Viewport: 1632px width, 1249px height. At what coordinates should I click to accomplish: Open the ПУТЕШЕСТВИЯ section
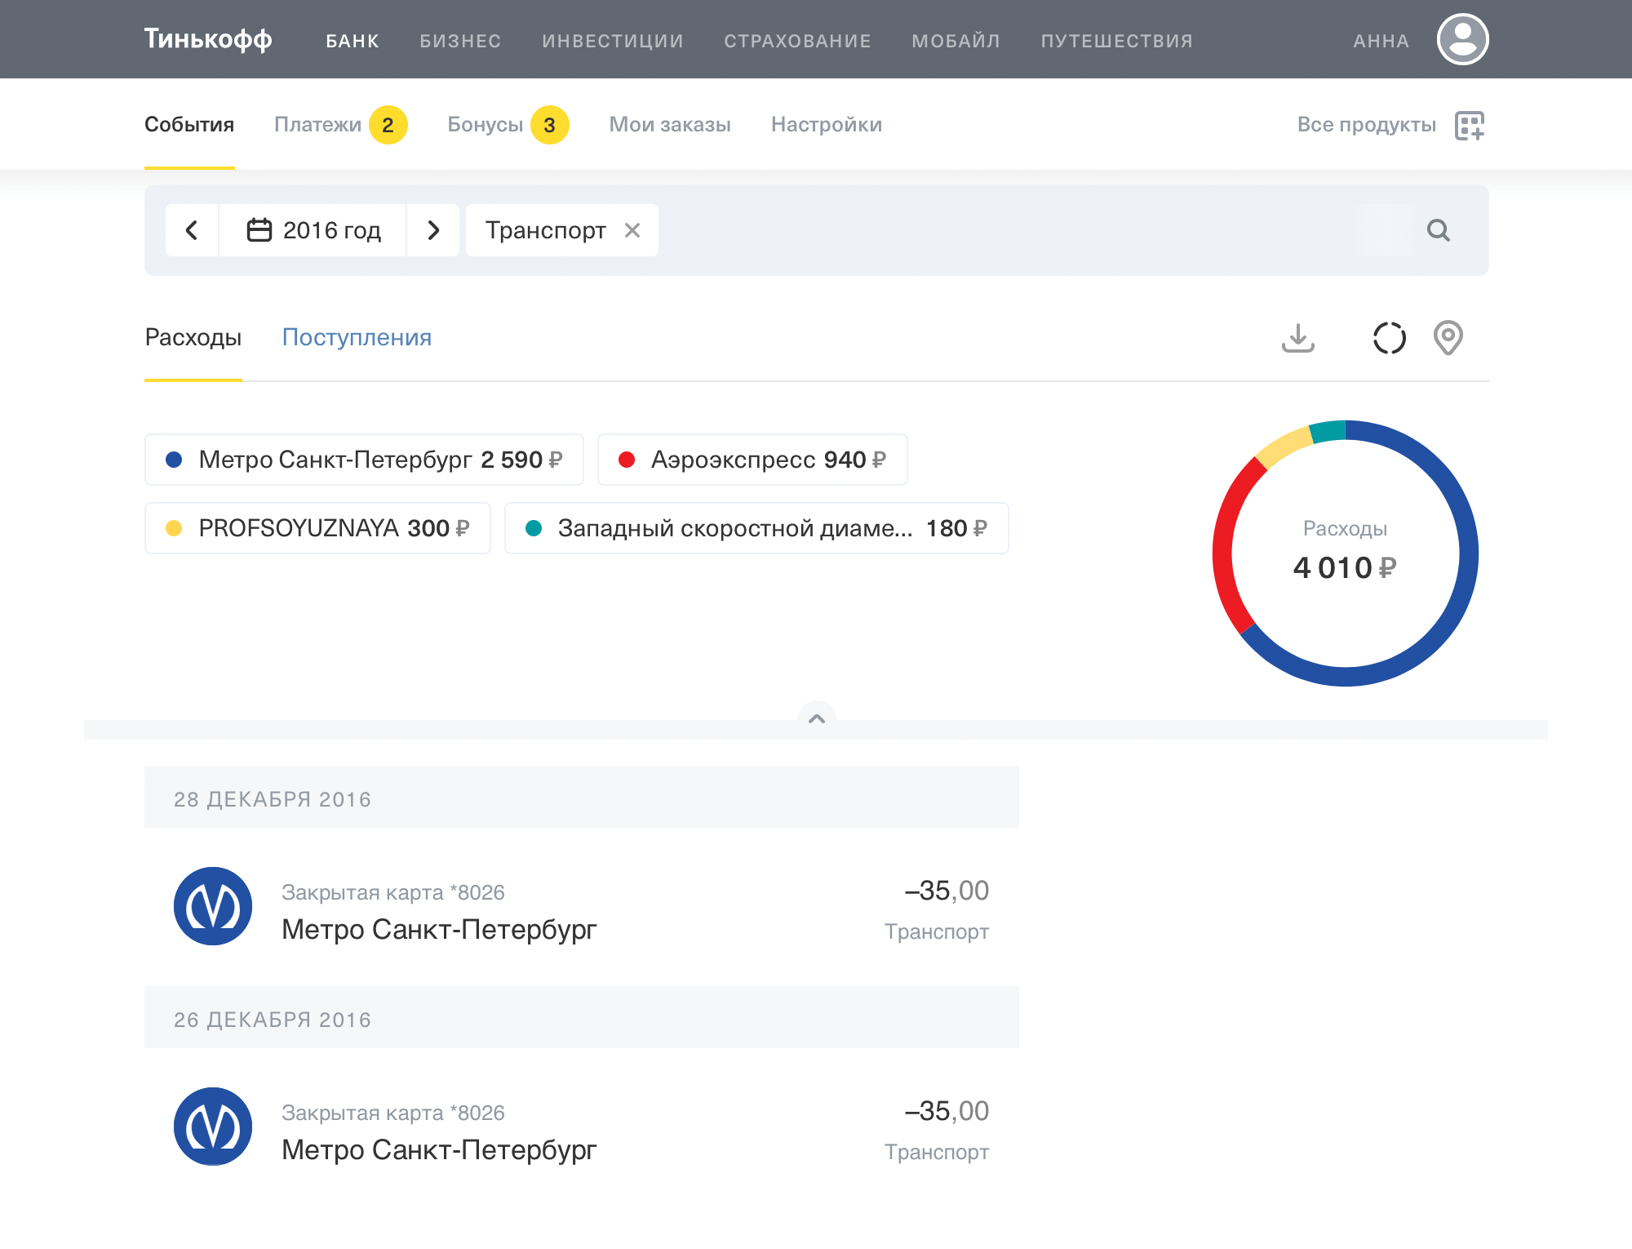[x=1117, y=41]
